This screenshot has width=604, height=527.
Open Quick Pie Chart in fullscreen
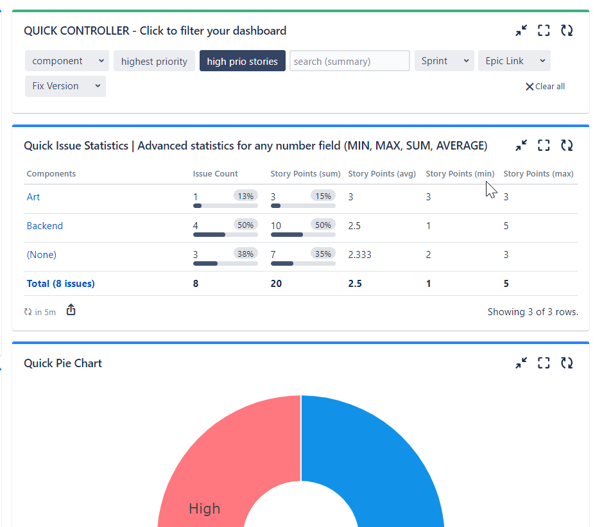[544, 363]
